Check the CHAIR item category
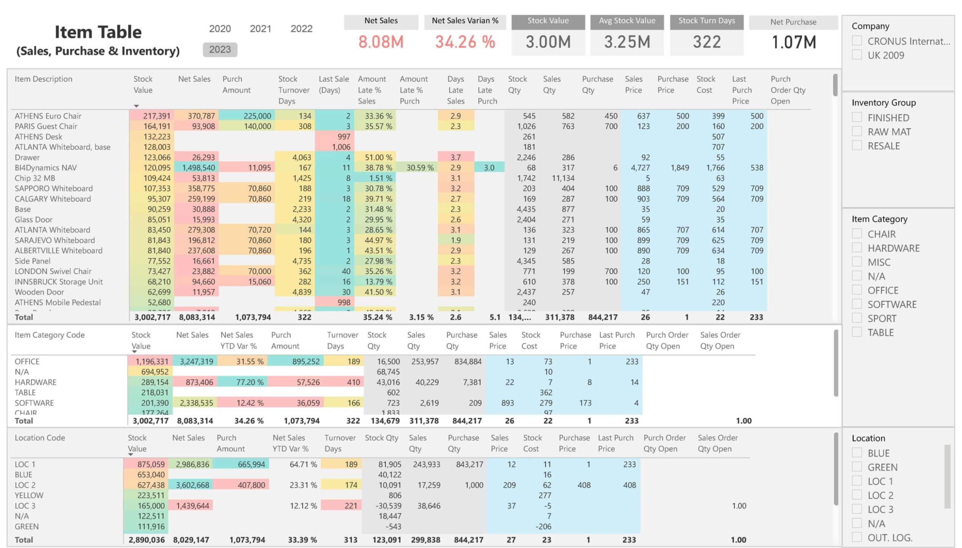Image resolution: width=962 pixels, height=548 pixels. point(857,234)
